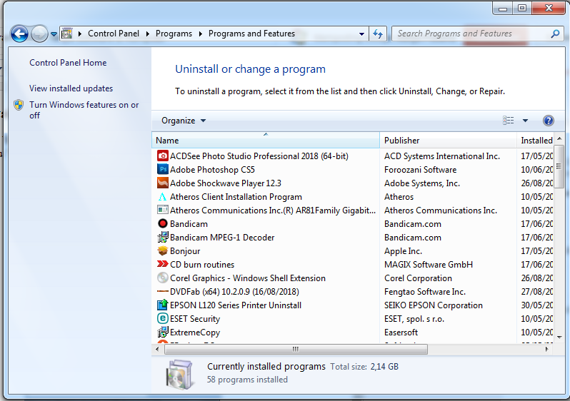The width and height of the screenshot is (570, 401).
Task: Click SEIKO EPSON Corporation publisher cell
Action: tap(434, 305)
